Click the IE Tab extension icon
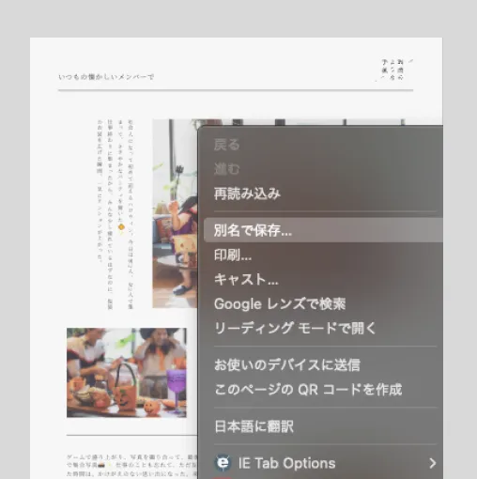The width and height of the screenshot is (477, 479). (x=223, y=463)
